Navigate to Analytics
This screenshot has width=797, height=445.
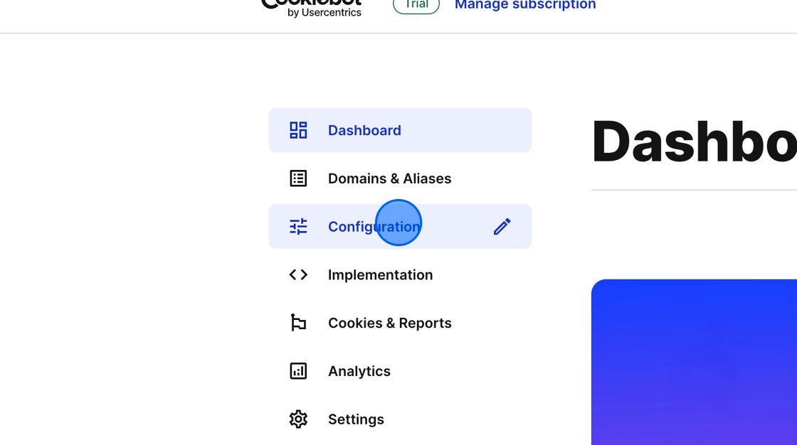coord(359,370)
